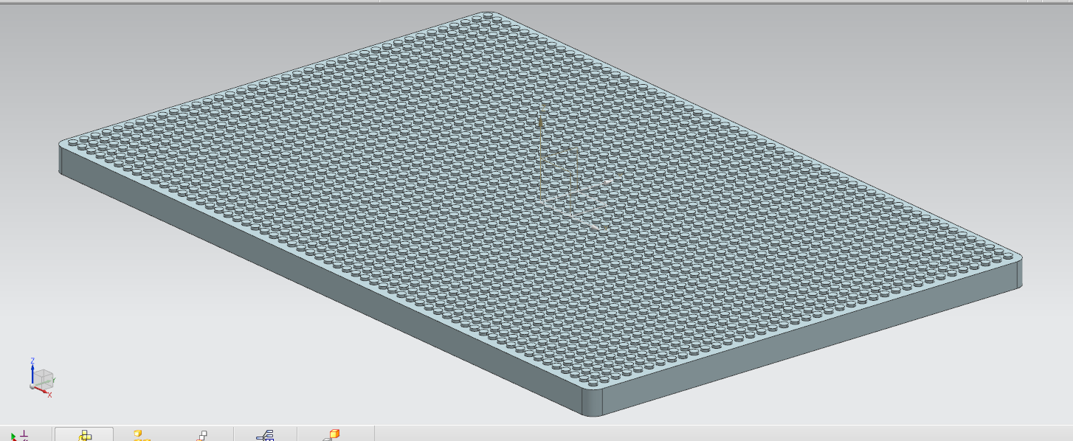Click the white origin ball of view triad
The height and width of the screenshot is (441, 1073).
coord(32,386)
